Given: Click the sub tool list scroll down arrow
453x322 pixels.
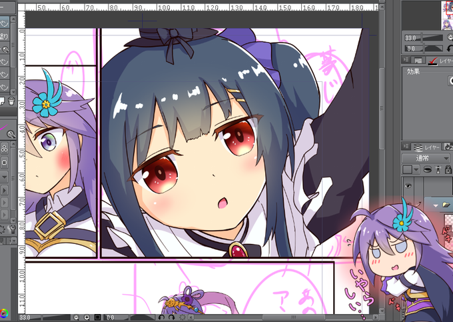Looking at the screenshot, I should (x=13, y=92).
